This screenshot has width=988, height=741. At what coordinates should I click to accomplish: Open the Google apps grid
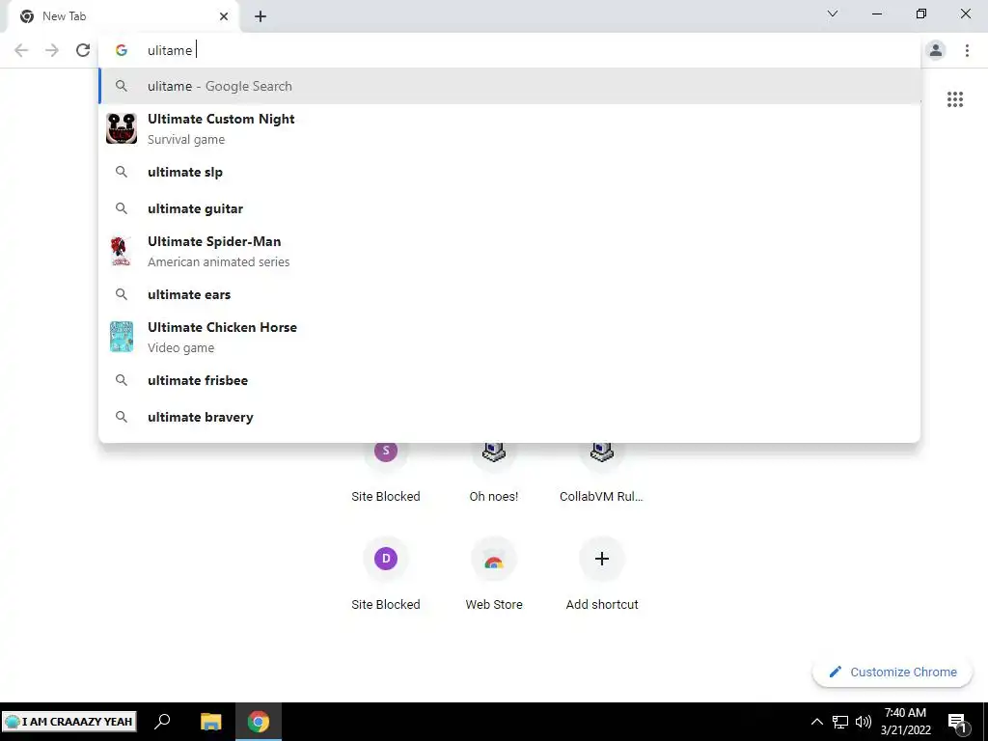click(955, 99)
